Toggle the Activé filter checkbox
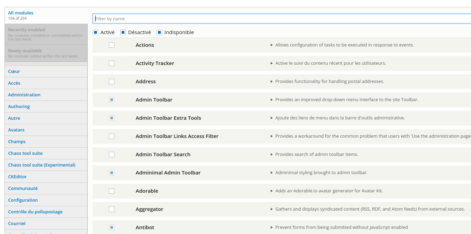471x234 pixels. (96, 32)
